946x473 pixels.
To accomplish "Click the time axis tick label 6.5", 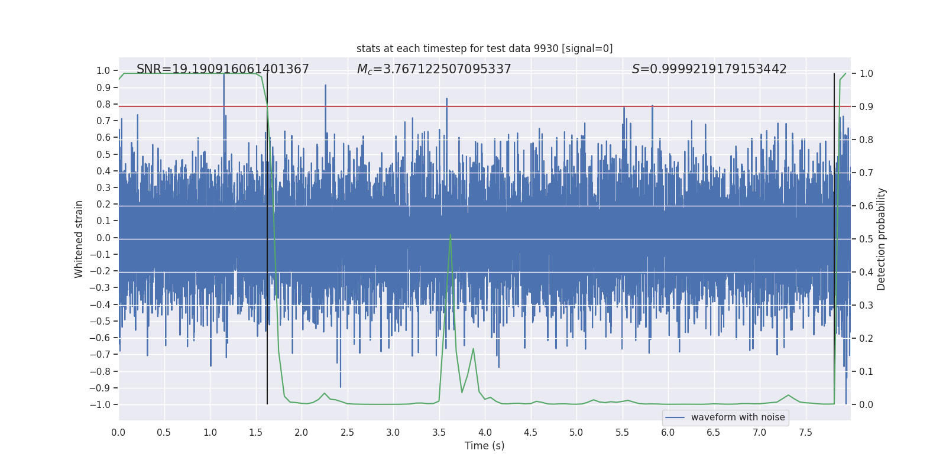I will point(714,432).
